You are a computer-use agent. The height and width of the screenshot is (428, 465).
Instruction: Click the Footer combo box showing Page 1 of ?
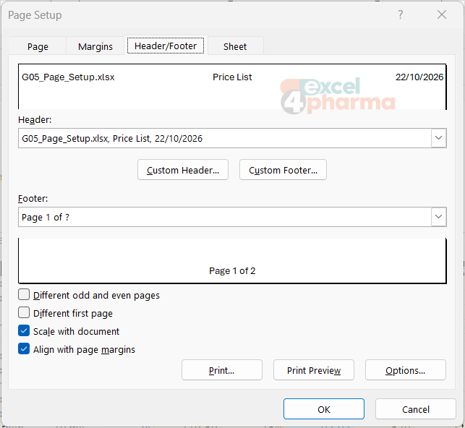pos(232,217)
